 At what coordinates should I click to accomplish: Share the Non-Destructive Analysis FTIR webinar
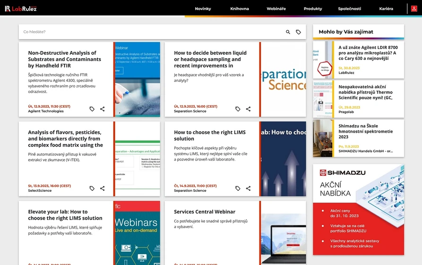point(103,109)
